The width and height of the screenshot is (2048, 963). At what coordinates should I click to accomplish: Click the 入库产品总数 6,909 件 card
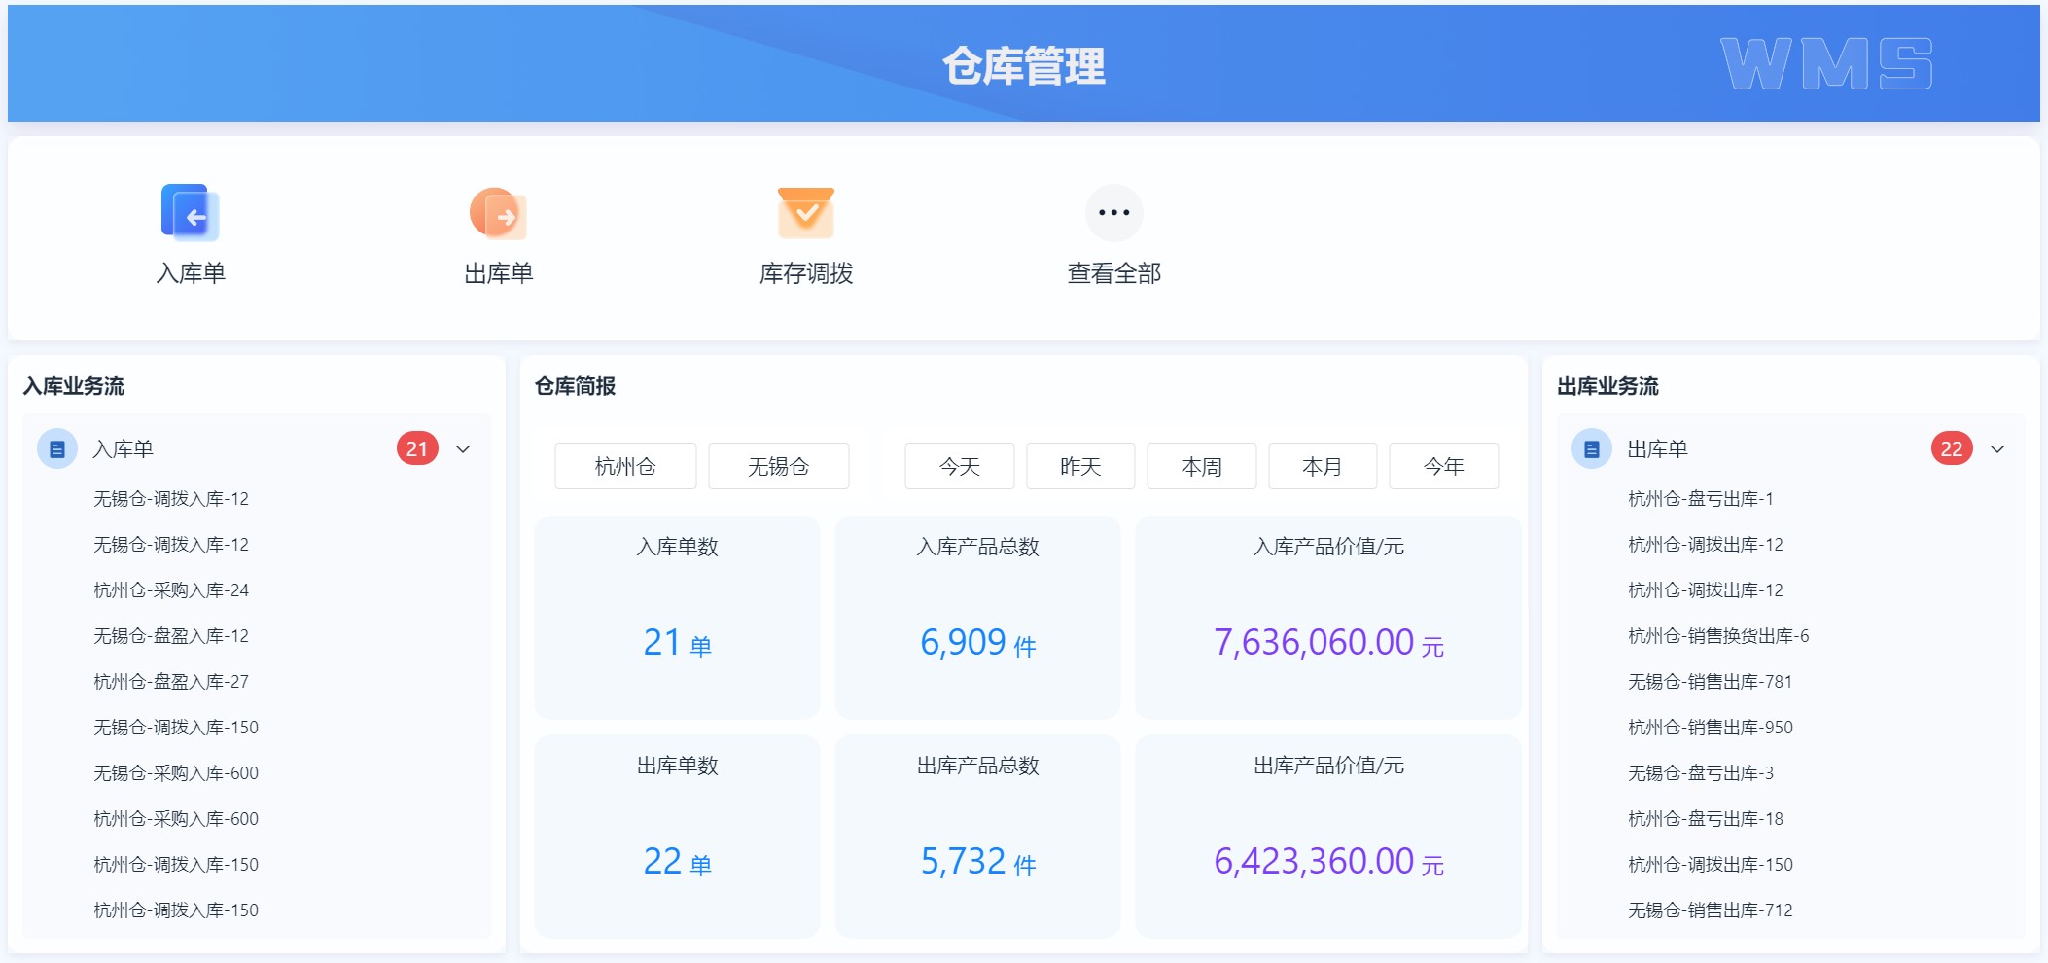click(x=978, y=618)
